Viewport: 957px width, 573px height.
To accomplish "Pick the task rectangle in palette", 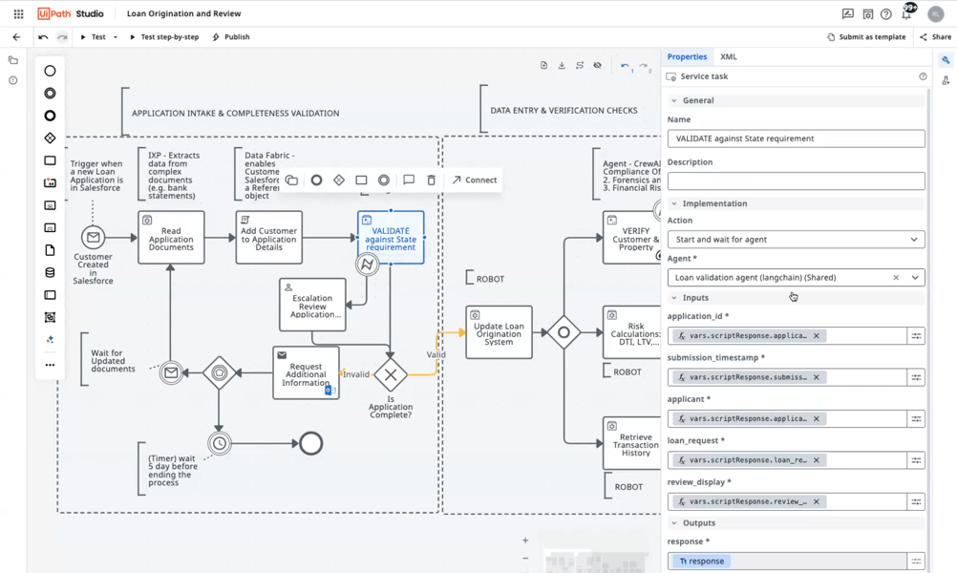I will click(50, 160).
